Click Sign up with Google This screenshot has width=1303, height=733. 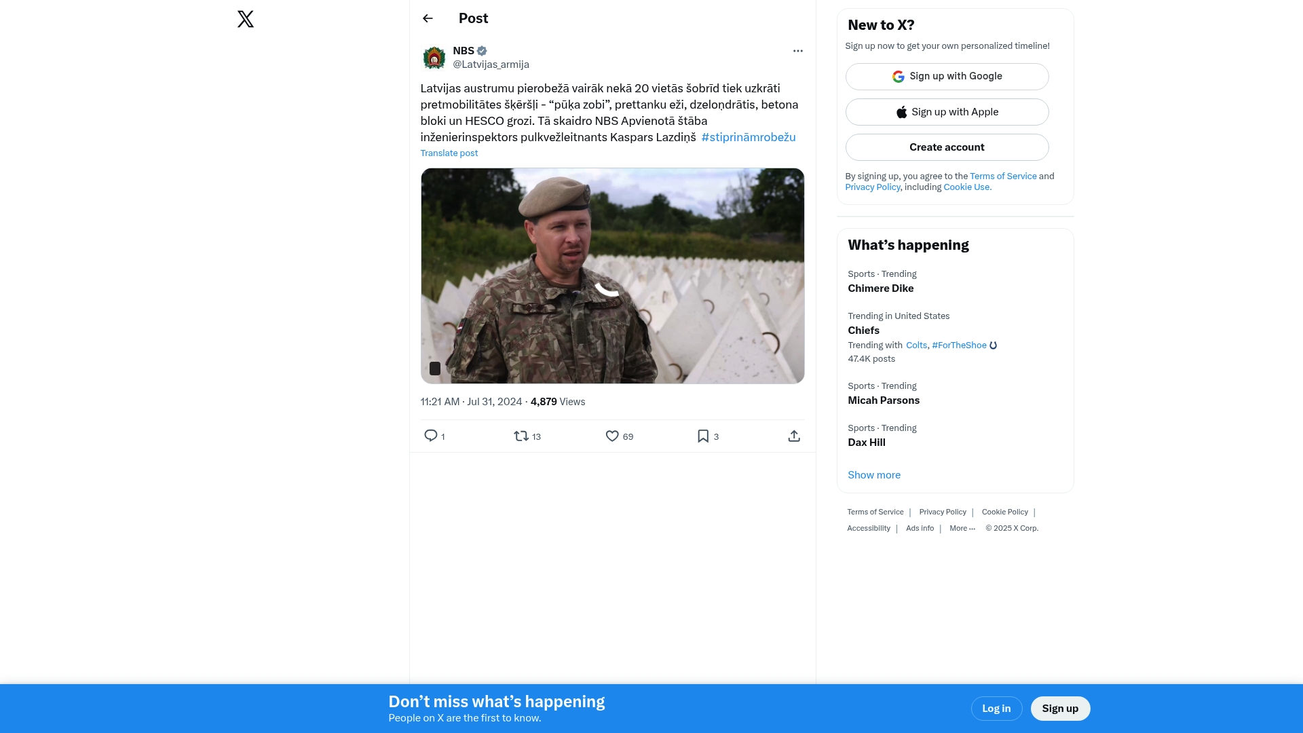pos(947,77)
